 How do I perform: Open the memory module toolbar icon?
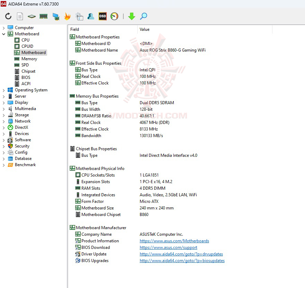click(43, 16)
